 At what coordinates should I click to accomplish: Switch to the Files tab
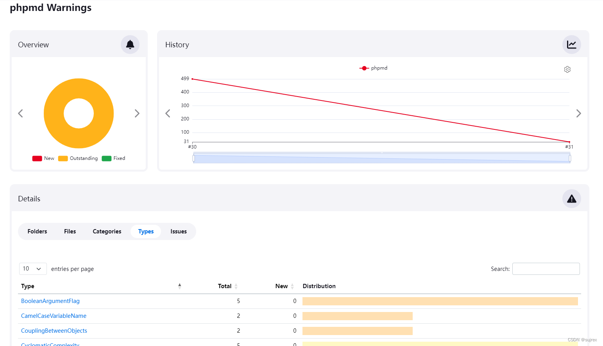click(70, 231)
